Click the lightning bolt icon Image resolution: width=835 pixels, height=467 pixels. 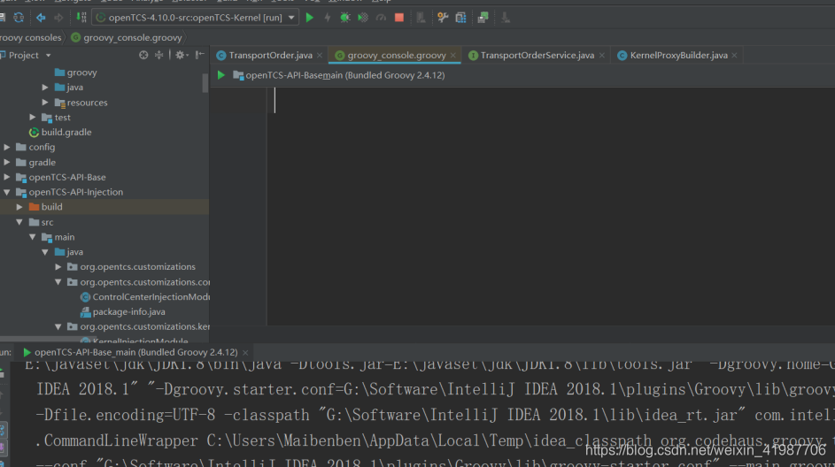tap(328, 18)
